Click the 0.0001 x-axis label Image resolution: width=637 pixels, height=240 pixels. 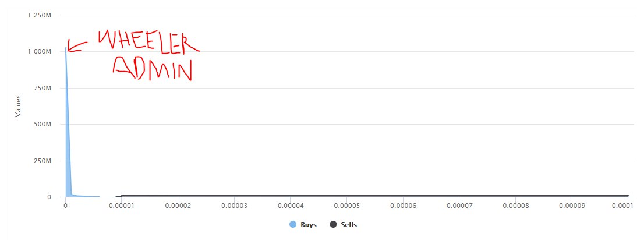point(622,206)
